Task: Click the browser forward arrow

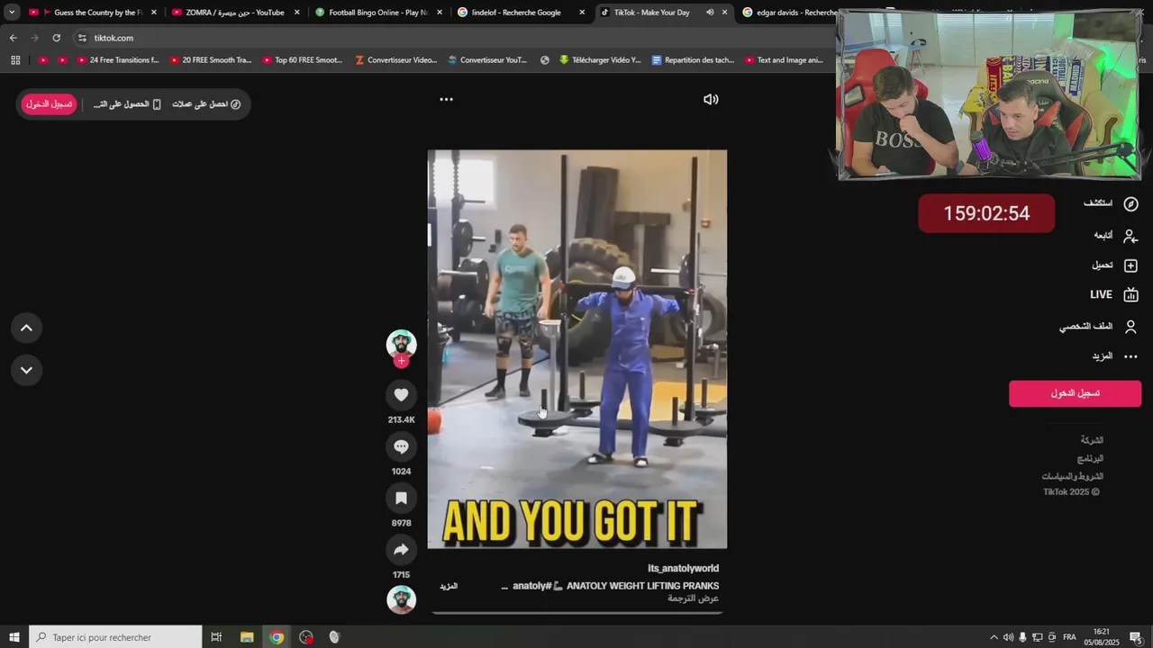Action: [x=34, y=38]
